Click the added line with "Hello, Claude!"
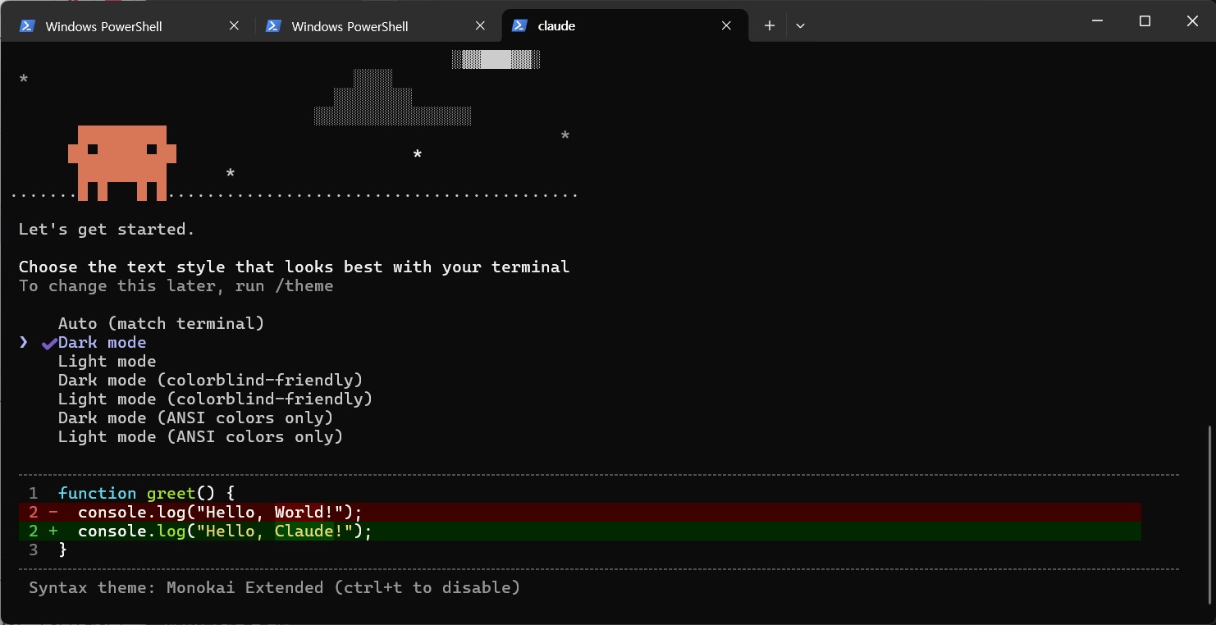1216x625 pixels. pyautogui.click(x=579, y=531)
